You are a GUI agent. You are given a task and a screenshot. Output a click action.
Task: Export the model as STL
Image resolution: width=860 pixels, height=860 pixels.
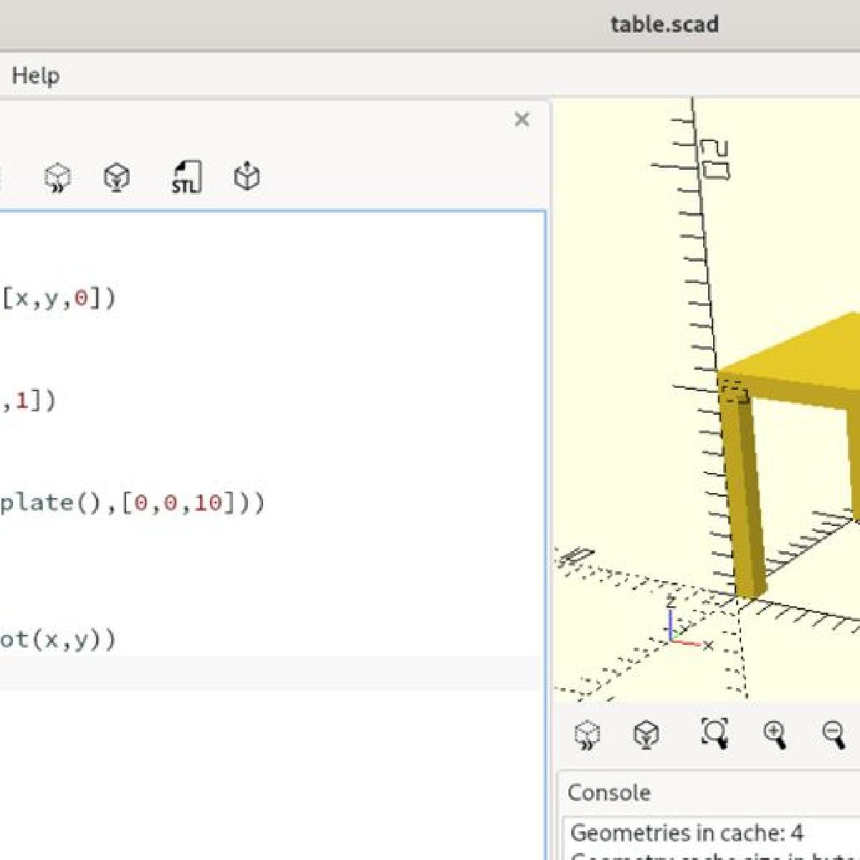pyautogui.click(x=186, y=177)
